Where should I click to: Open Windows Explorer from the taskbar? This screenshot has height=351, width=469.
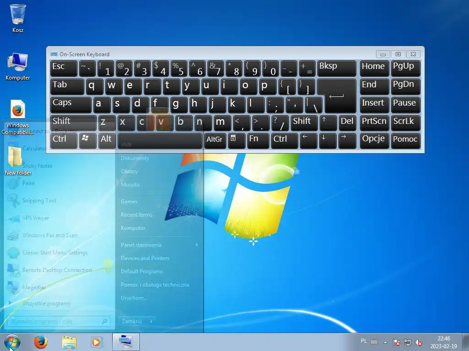coord(69,342)
